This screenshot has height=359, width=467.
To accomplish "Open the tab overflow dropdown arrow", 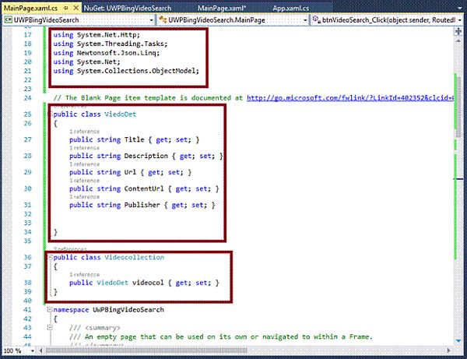I will click(461, 9).
